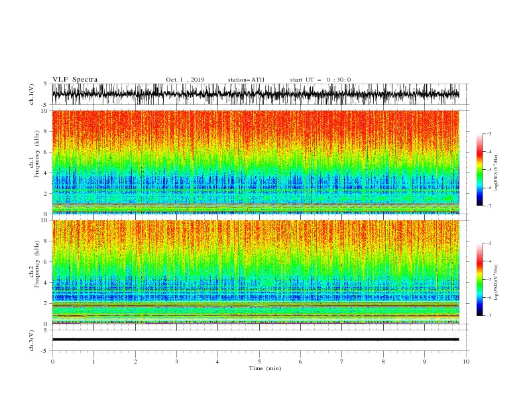Click the "3" tick on the time axis

[176, 362]
